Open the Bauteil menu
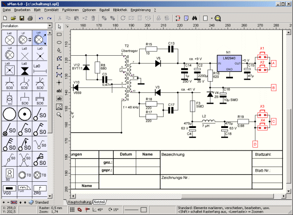This screenshot has height=215, width=293. (105, 10)
